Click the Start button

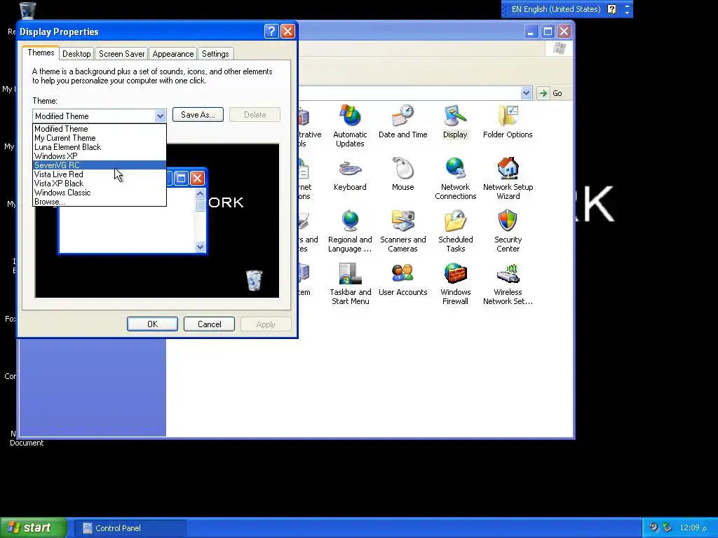pos(34,528)
